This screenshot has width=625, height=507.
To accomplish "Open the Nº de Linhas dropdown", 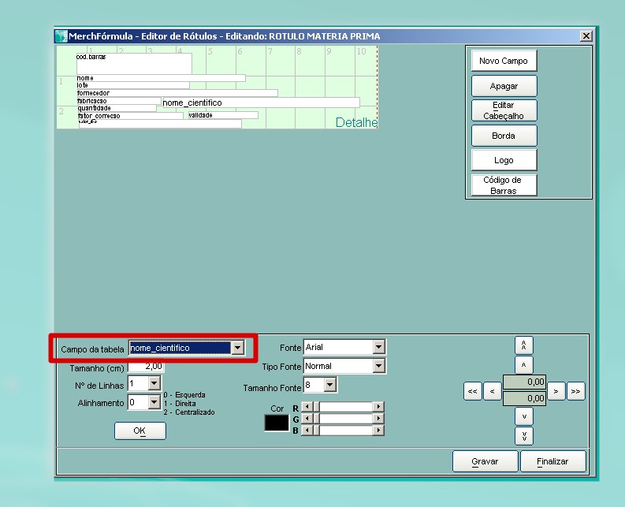I will [154, 384].
